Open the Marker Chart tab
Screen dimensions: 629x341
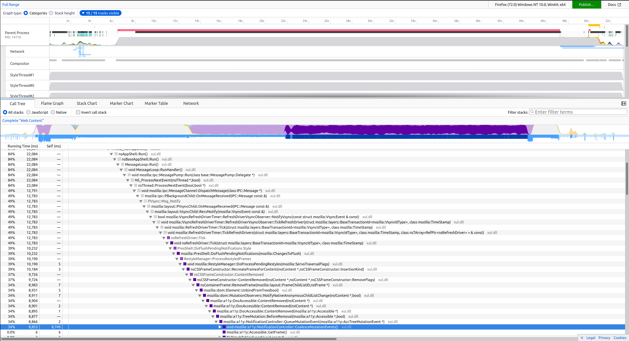click(121, 103)
